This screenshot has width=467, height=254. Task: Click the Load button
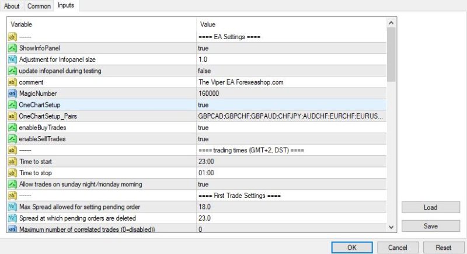[x=431, y=207]
